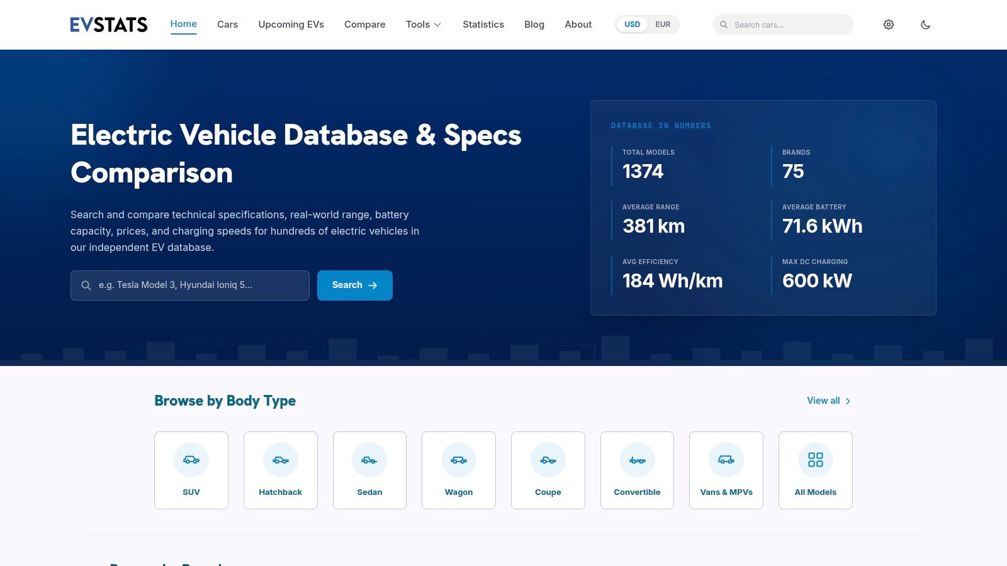The height and width of the screenshot is (566, 1007).
Task: Select the Hatchback body type icon
Action: click(281, 460)
